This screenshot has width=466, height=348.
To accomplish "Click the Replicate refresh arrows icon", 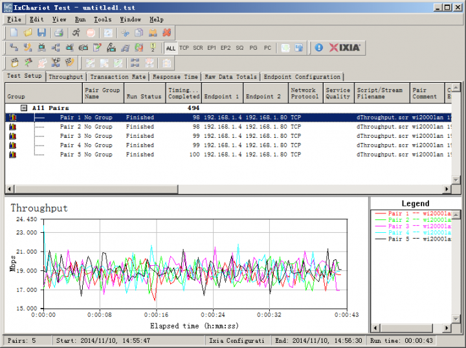I will (x=139, y=47).
